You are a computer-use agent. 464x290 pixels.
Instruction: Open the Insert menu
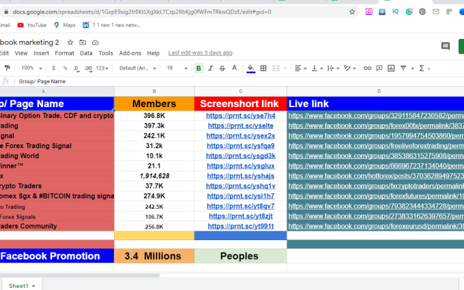(41, 53)
